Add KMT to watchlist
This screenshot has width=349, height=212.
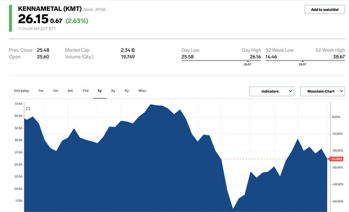tap(325, 10)
